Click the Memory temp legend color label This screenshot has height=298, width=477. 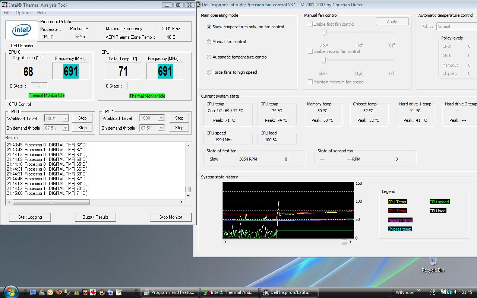point(400,220)
